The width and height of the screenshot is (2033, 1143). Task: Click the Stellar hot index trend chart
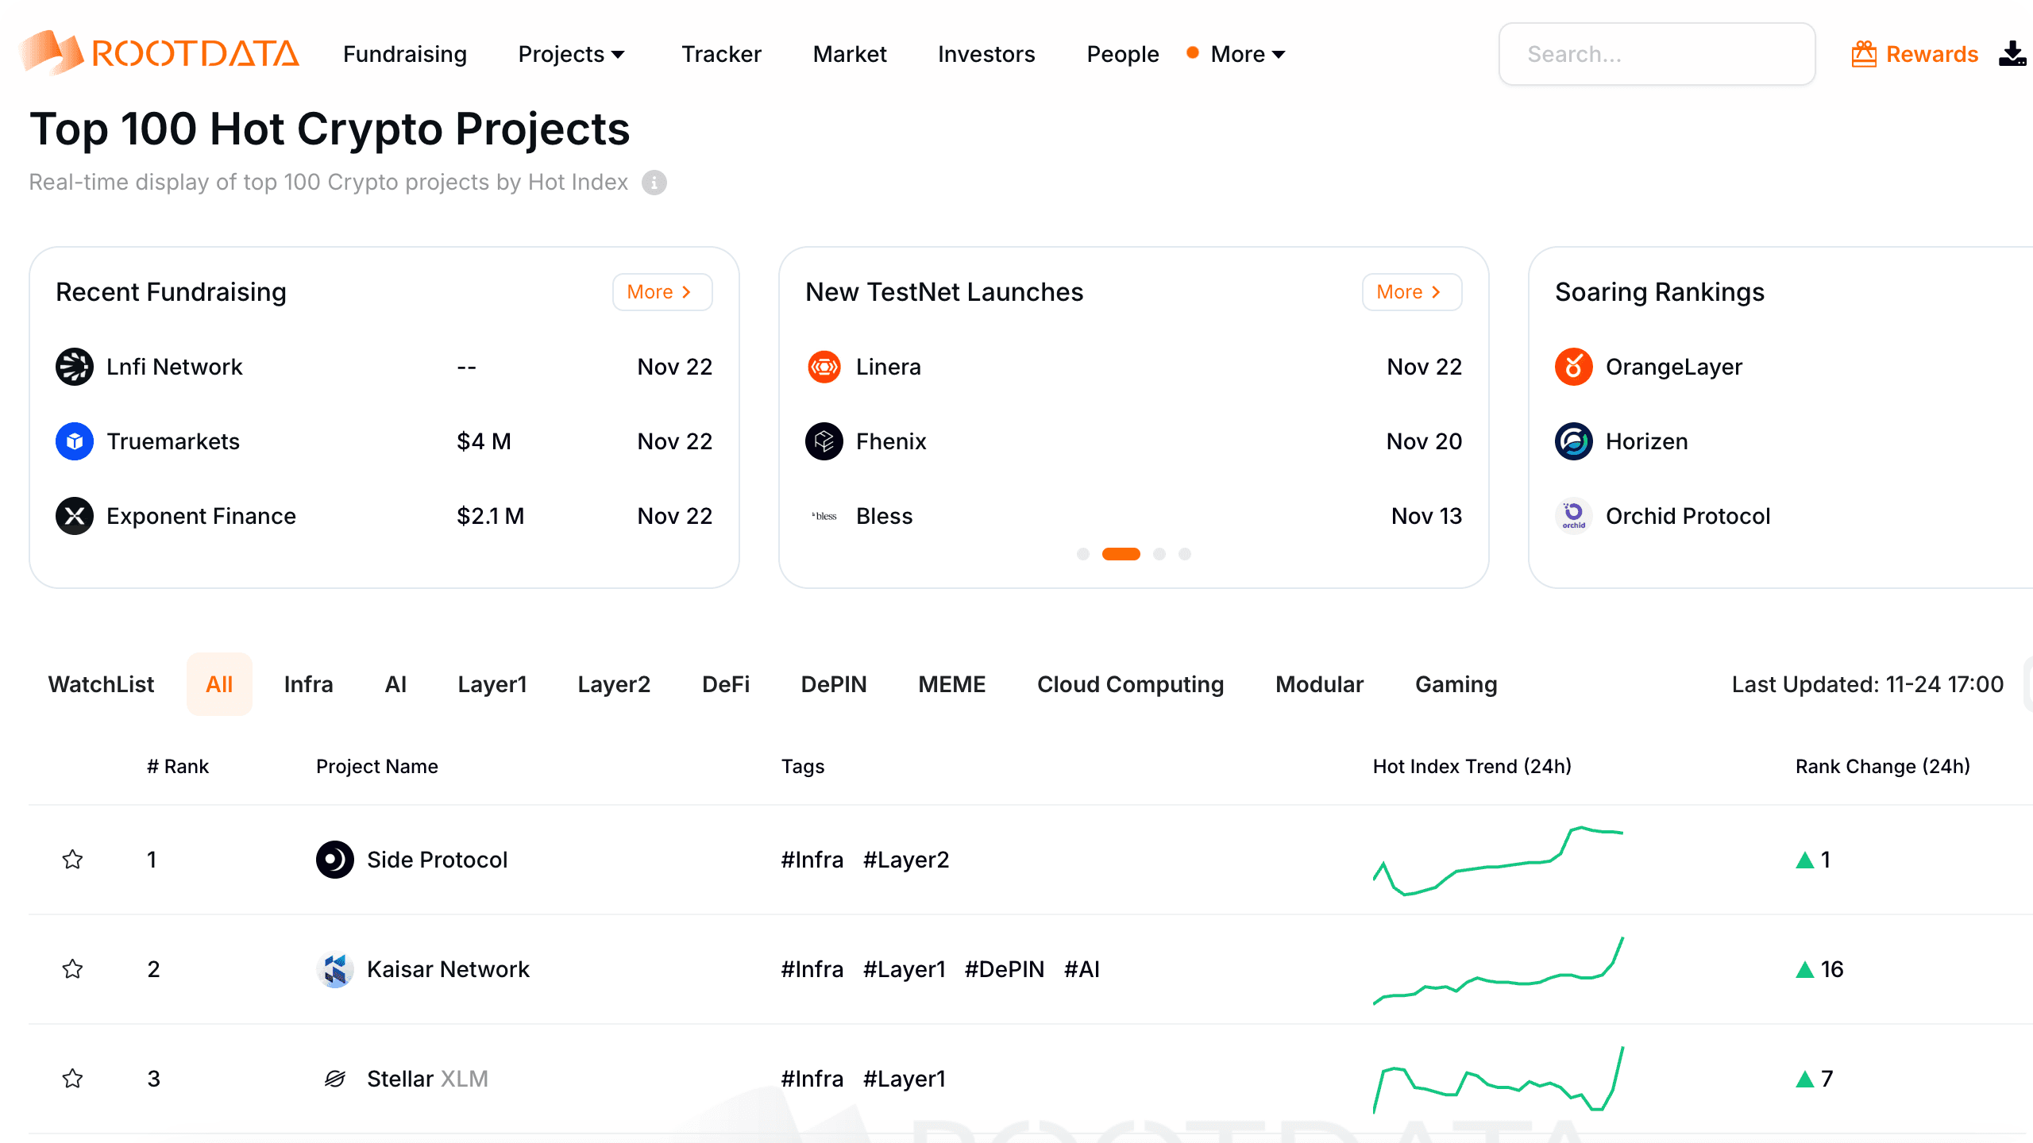[x=1498, y=1079]
